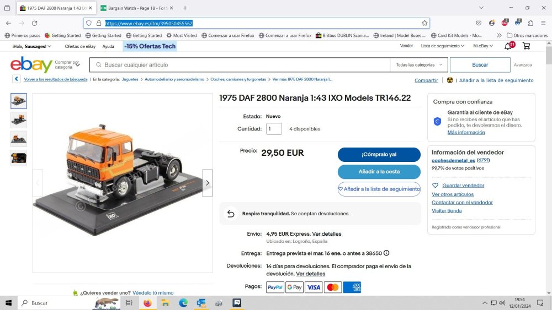Image resolution: width=552 pixels, height=310 pixels.
Task: Open the Otros marcadores folder
Action: (x=527, y=35)
